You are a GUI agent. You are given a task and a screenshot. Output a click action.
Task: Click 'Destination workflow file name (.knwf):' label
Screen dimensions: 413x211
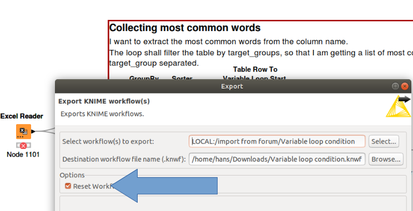[x=124, y=159]
